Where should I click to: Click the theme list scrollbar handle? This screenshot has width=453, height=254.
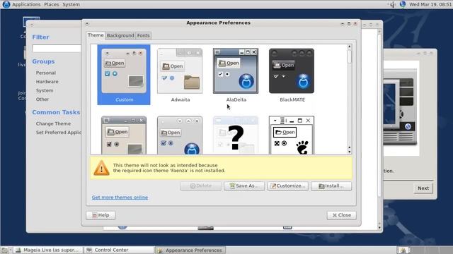click(x=349, y=56)
